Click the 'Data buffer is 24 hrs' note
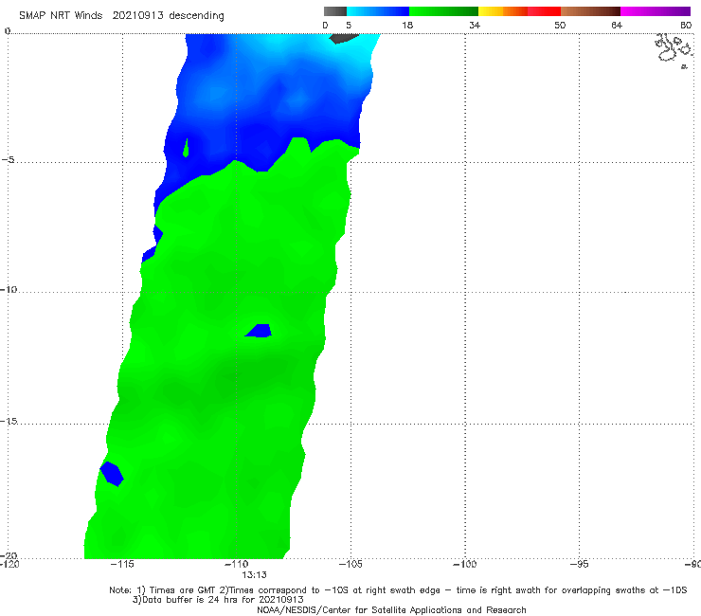 pos(218,600)
